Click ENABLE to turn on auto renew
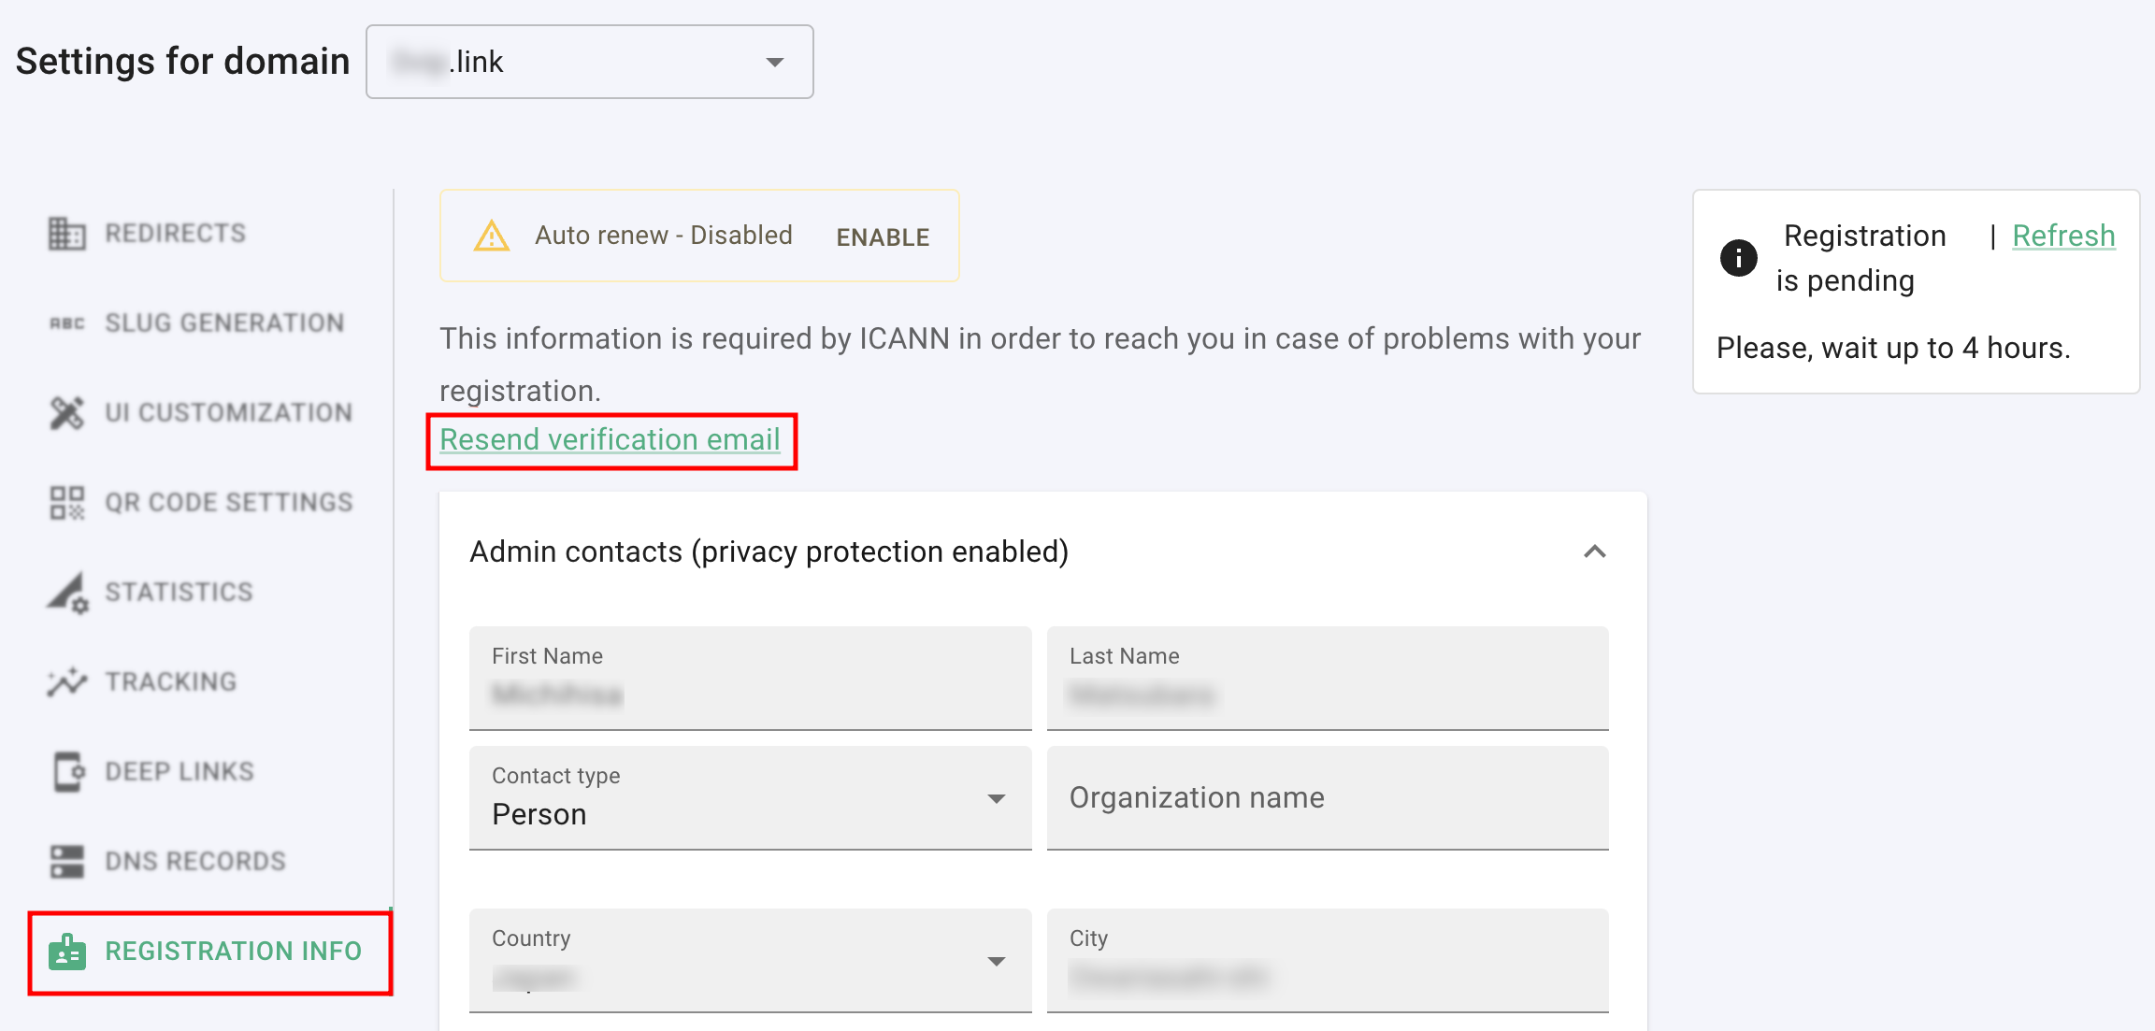 click(883, 237)
